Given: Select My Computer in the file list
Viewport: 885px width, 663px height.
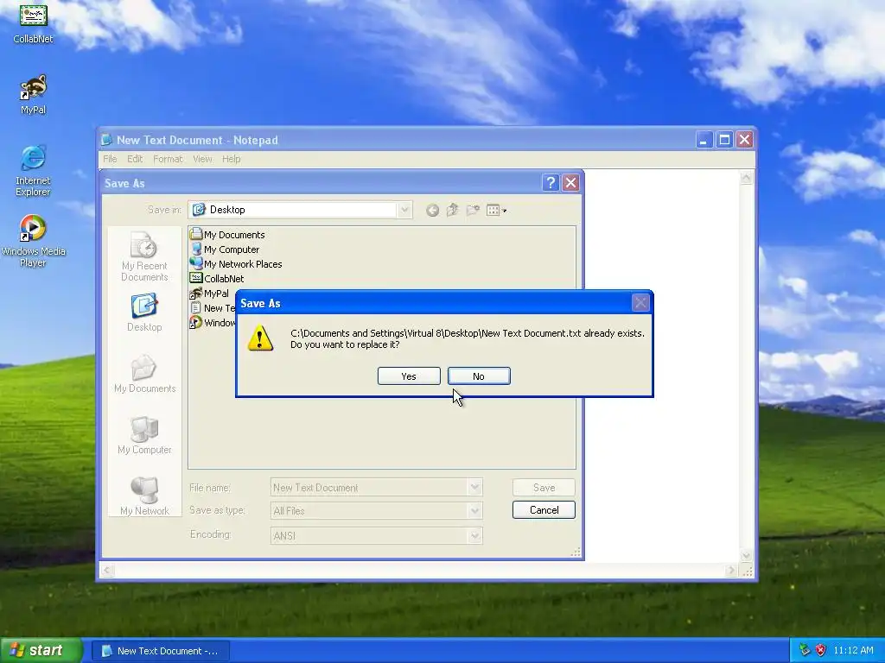Looking at the screenshot, I should click(226, 249).
